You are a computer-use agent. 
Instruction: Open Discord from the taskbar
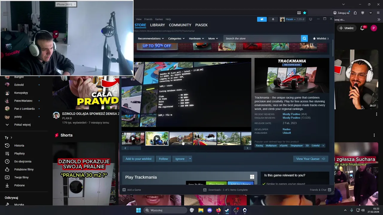[x=209, y=210]
